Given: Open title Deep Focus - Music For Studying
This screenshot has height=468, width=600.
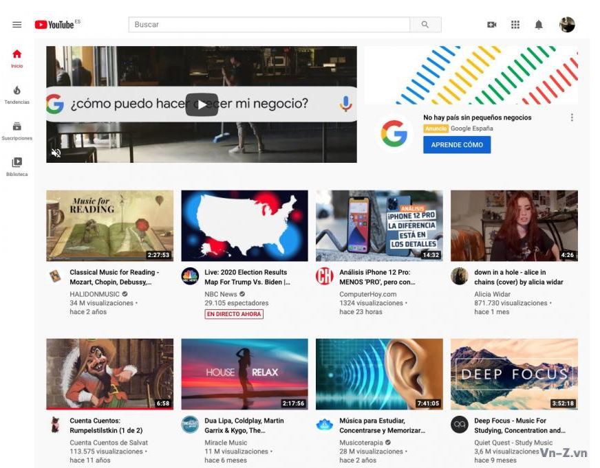Looking at the screenshot, I should pos(519,425).
